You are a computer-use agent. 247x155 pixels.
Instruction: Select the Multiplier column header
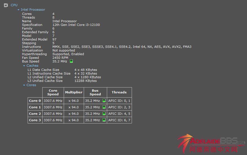tap(74, 93)
